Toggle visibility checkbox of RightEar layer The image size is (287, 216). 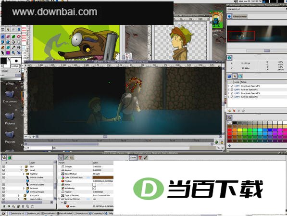click(x=3, y=174)
